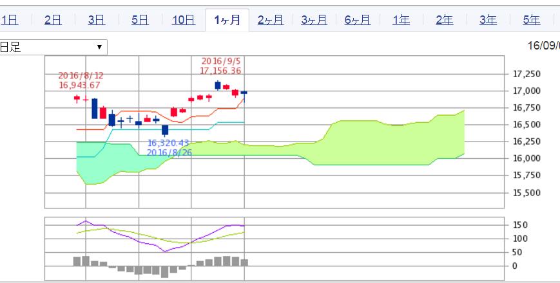Select the 2日 range tab
560x283 pixels.
[53, 20]
